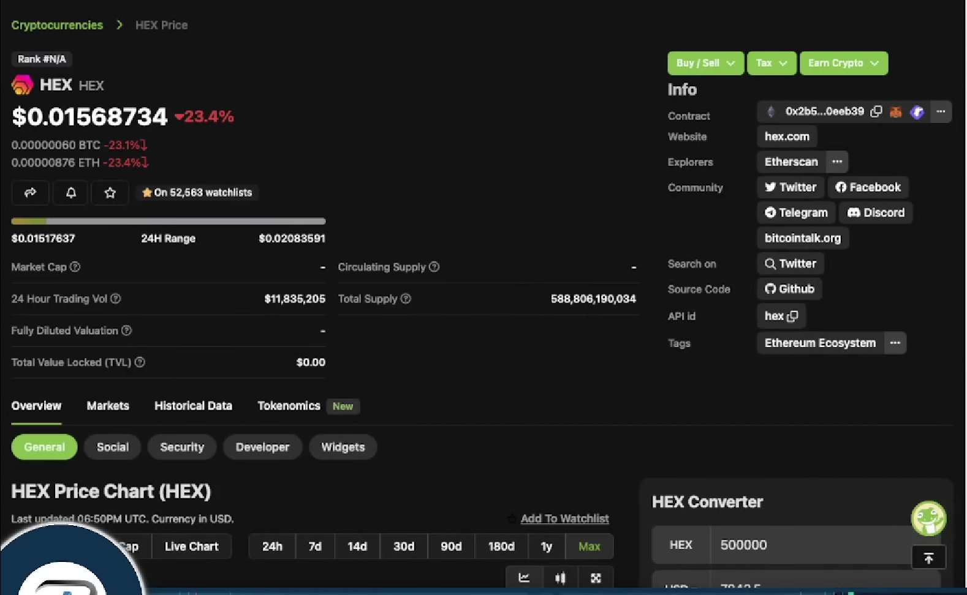Click the Market Cap info question icon
967x595 pixels.
75,267
